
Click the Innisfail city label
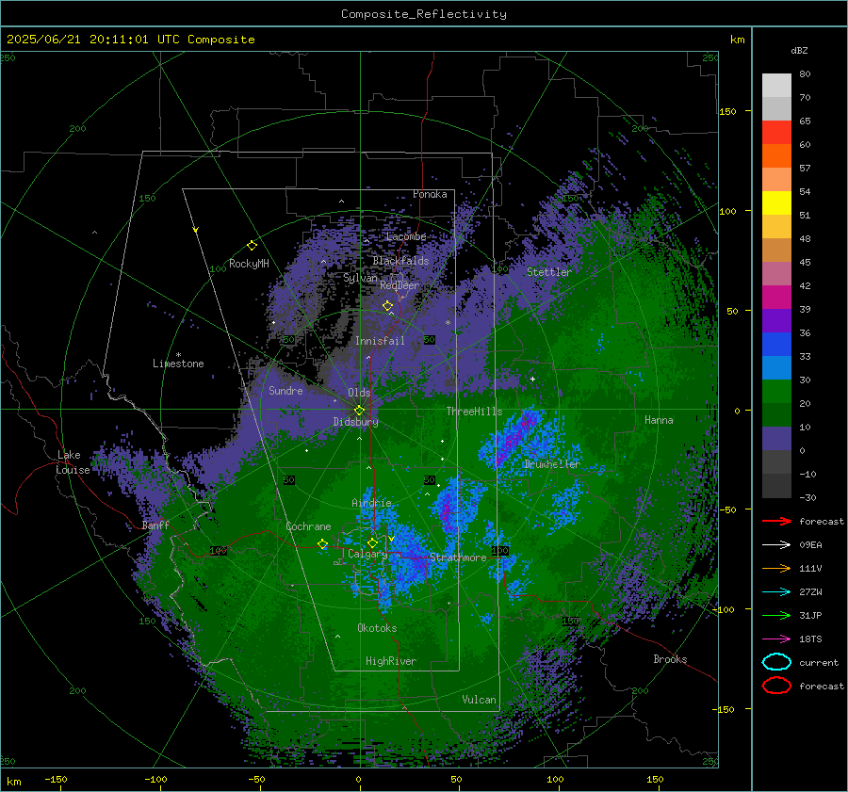380,341
